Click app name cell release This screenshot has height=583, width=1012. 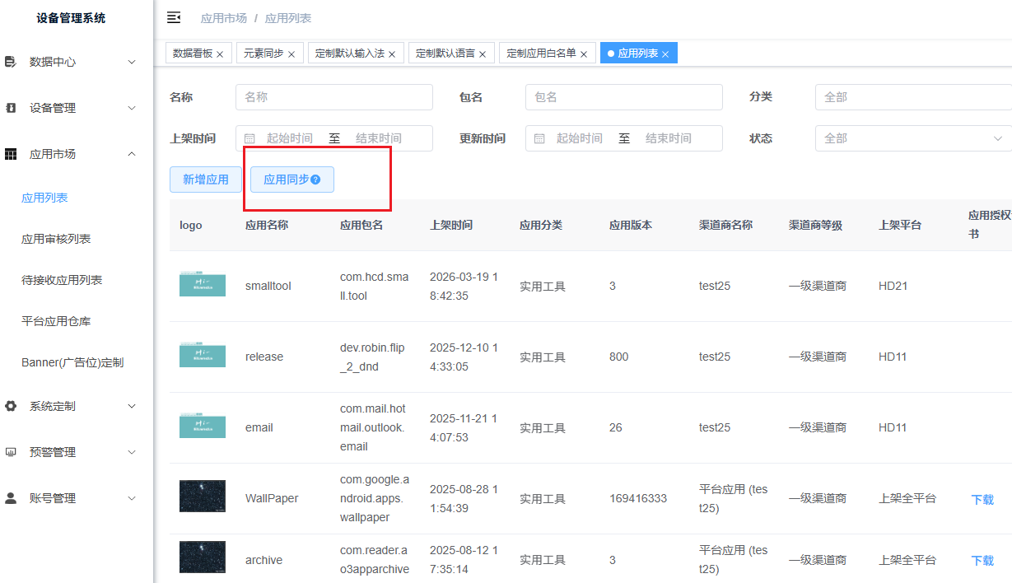(x=264, y=357)
